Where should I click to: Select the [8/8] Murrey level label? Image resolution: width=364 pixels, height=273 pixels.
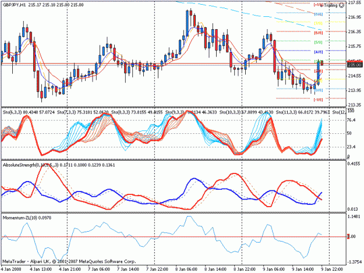coord(318,15)
